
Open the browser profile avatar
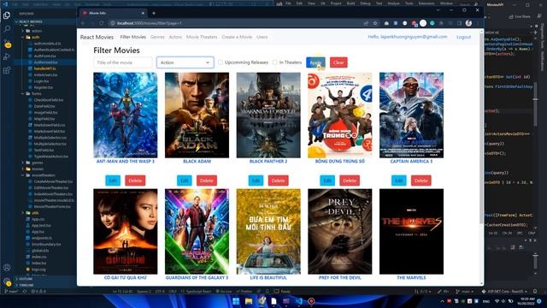click(468, 23)
